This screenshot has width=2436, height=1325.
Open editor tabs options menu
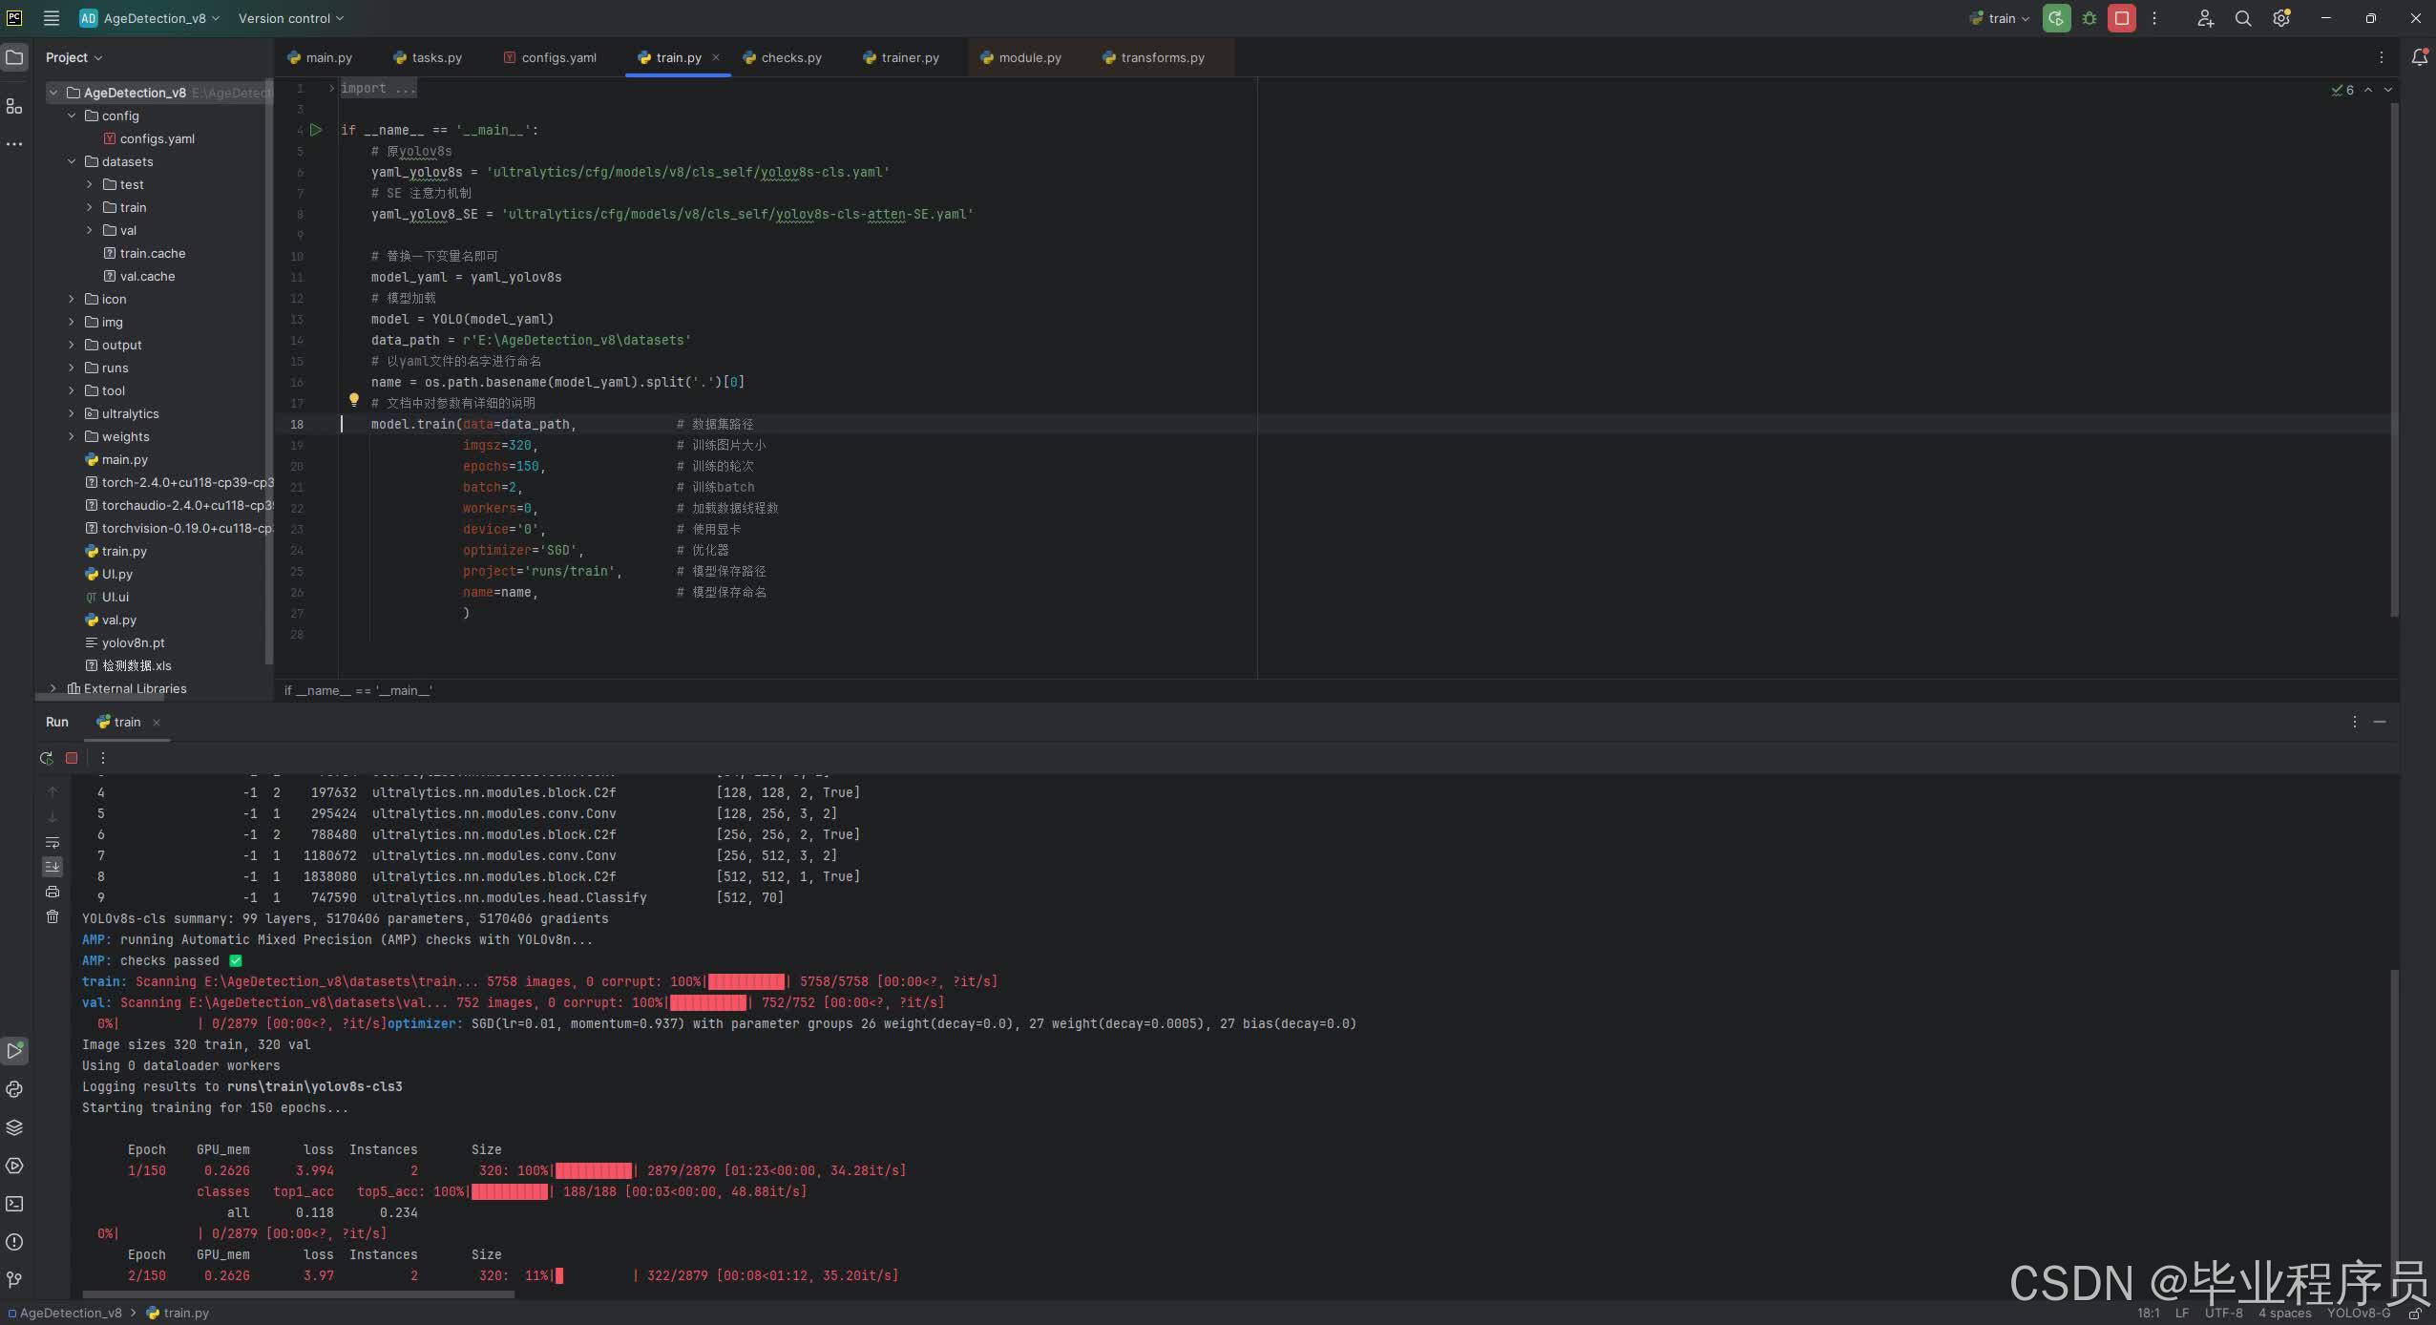(2382, 57)
